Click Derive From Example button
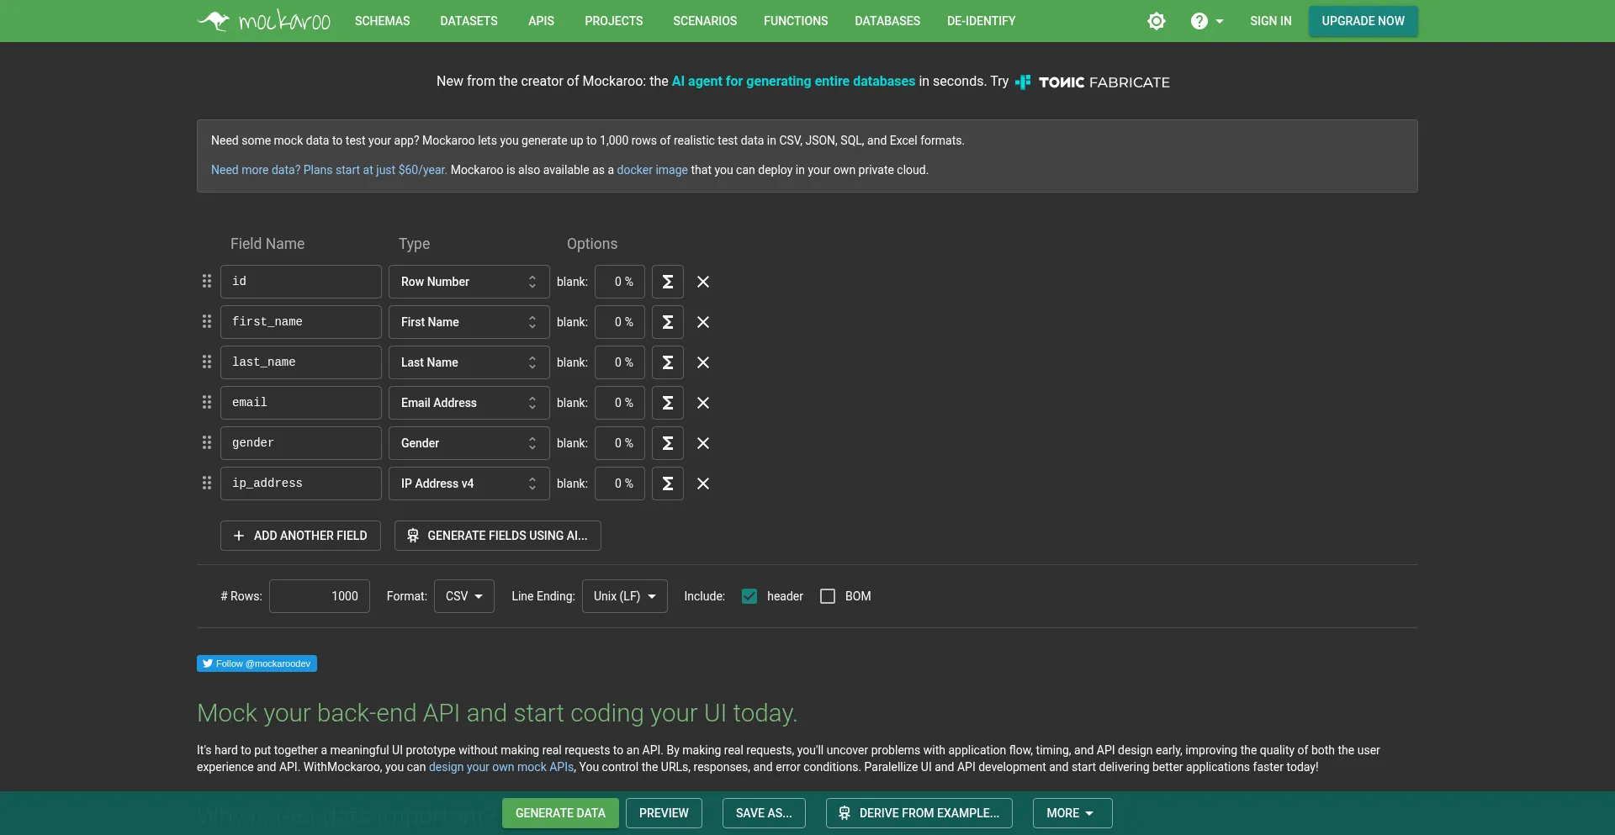The height and width of the screenshot is (835, 1615). tap(919, 813)
